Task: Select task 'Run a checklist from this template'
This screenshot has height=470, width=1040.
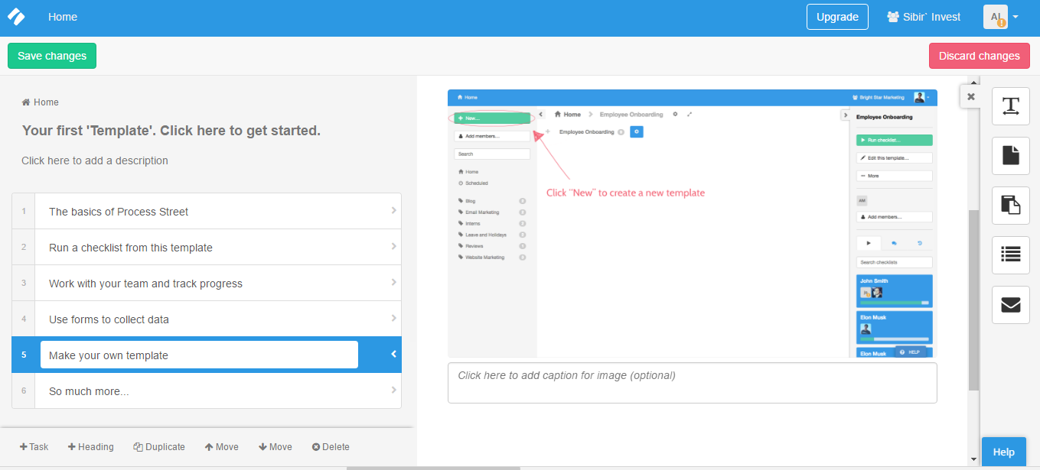Action: 207,247
